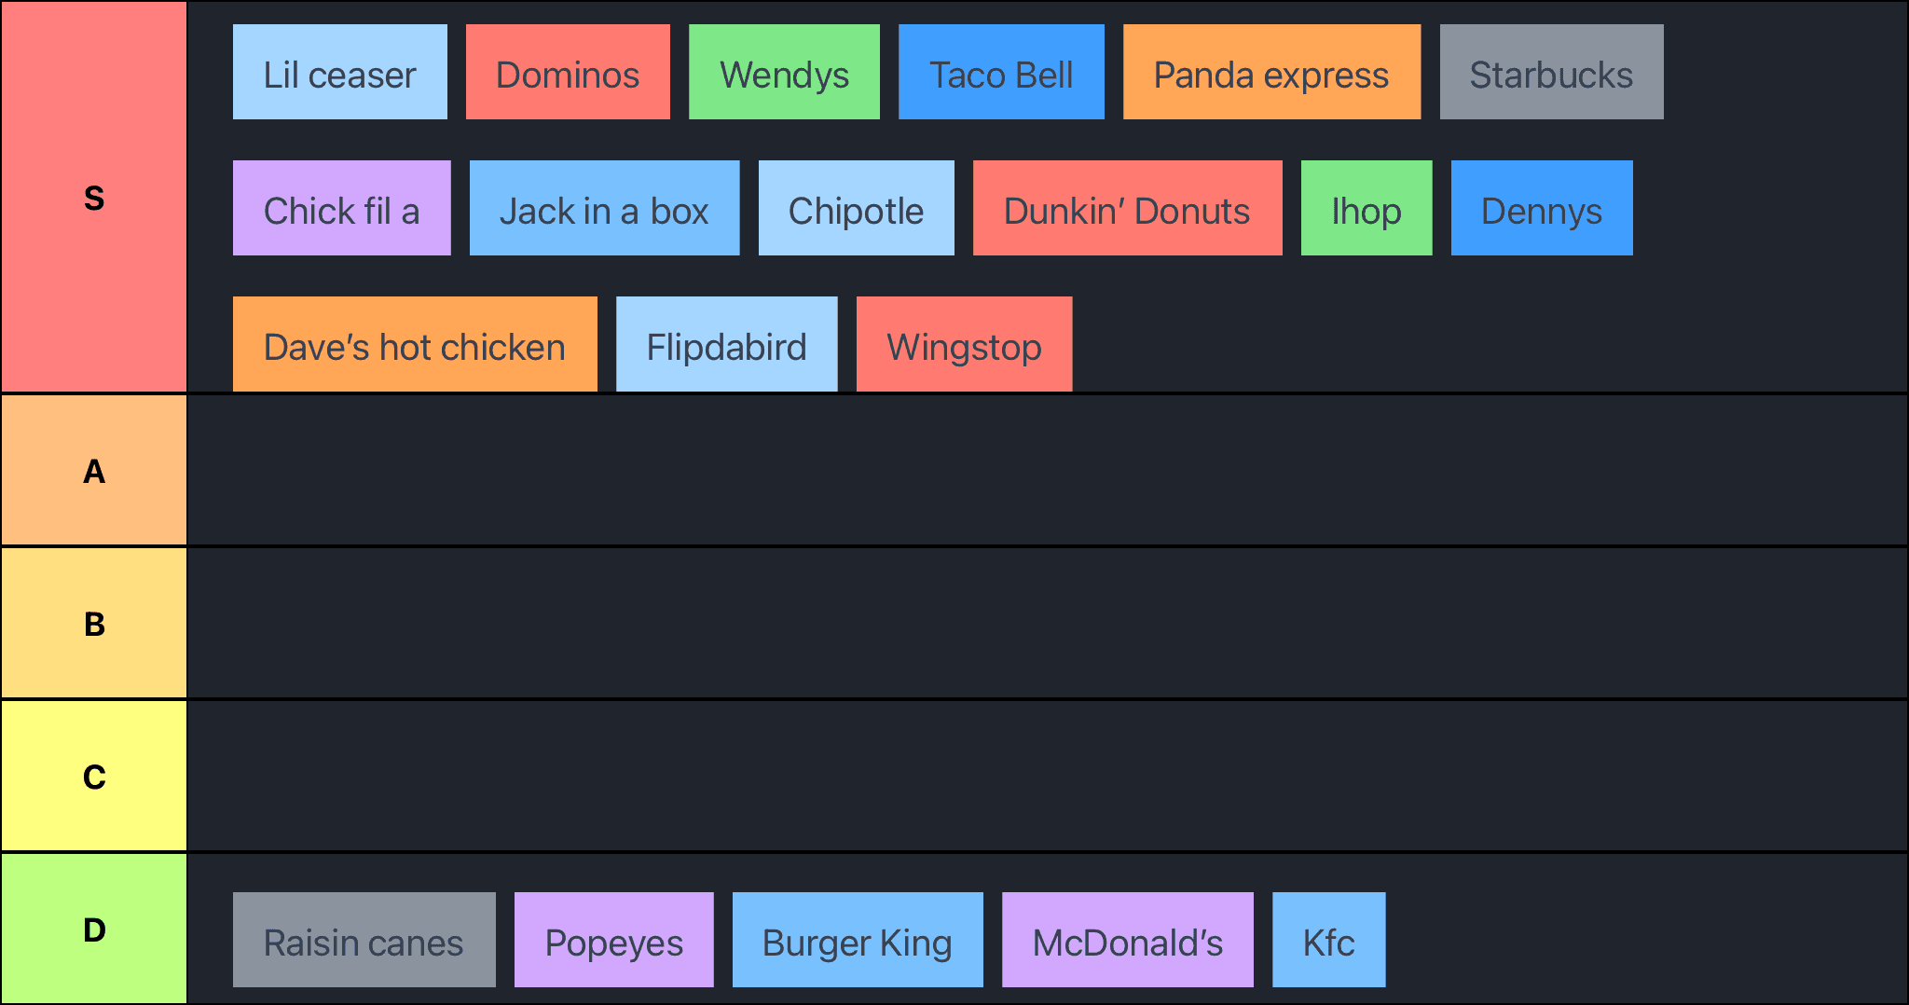The height and width of the screenshot is (1005, 1909).
Task: Click the S tier label
Action: pos(93,198)
